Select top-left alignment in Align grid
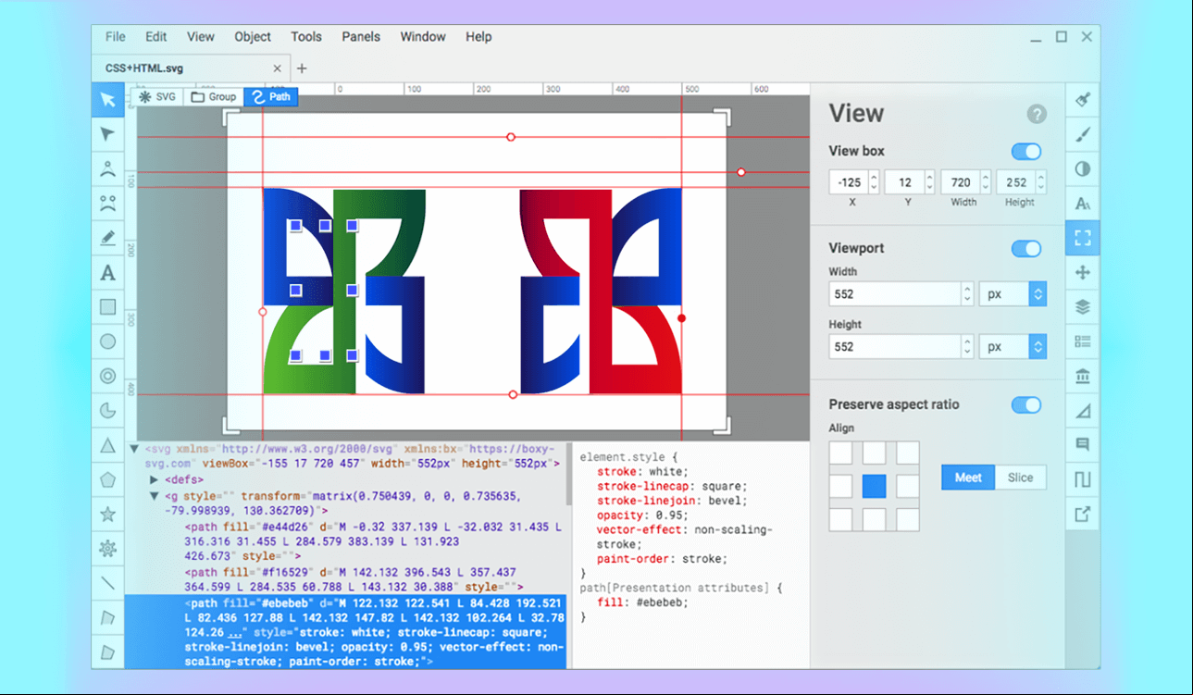1193x695 pixels. tap(840, 453)
